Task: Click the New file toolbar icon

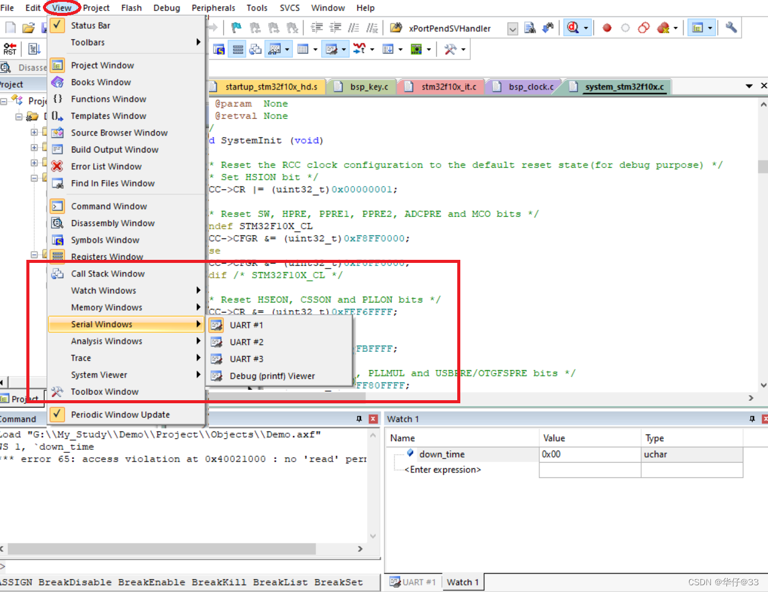Action: [x=10, y=28]
